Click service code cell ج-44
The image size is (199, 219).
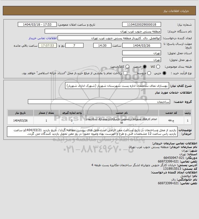click(x=171, y=121)
